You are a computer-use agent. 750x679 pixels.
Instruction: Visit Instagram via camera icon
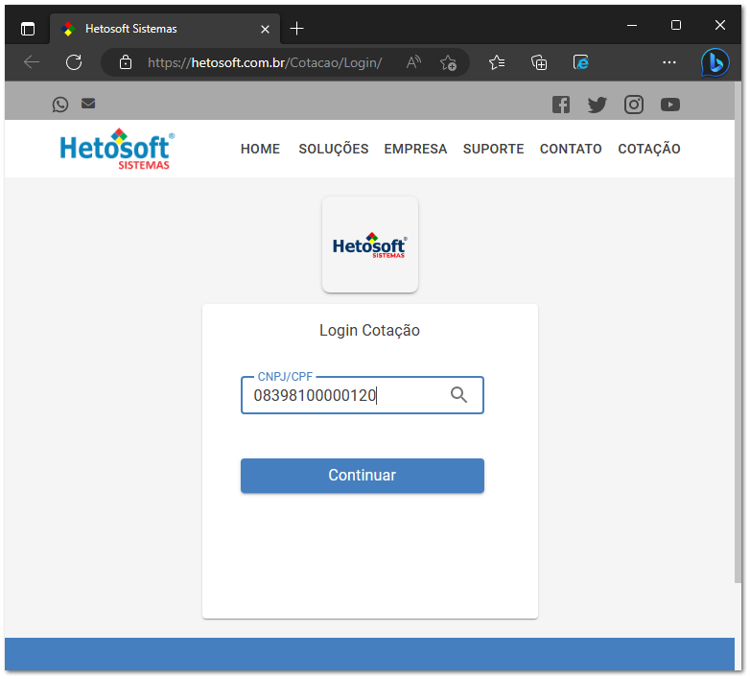tap(633, 105)
